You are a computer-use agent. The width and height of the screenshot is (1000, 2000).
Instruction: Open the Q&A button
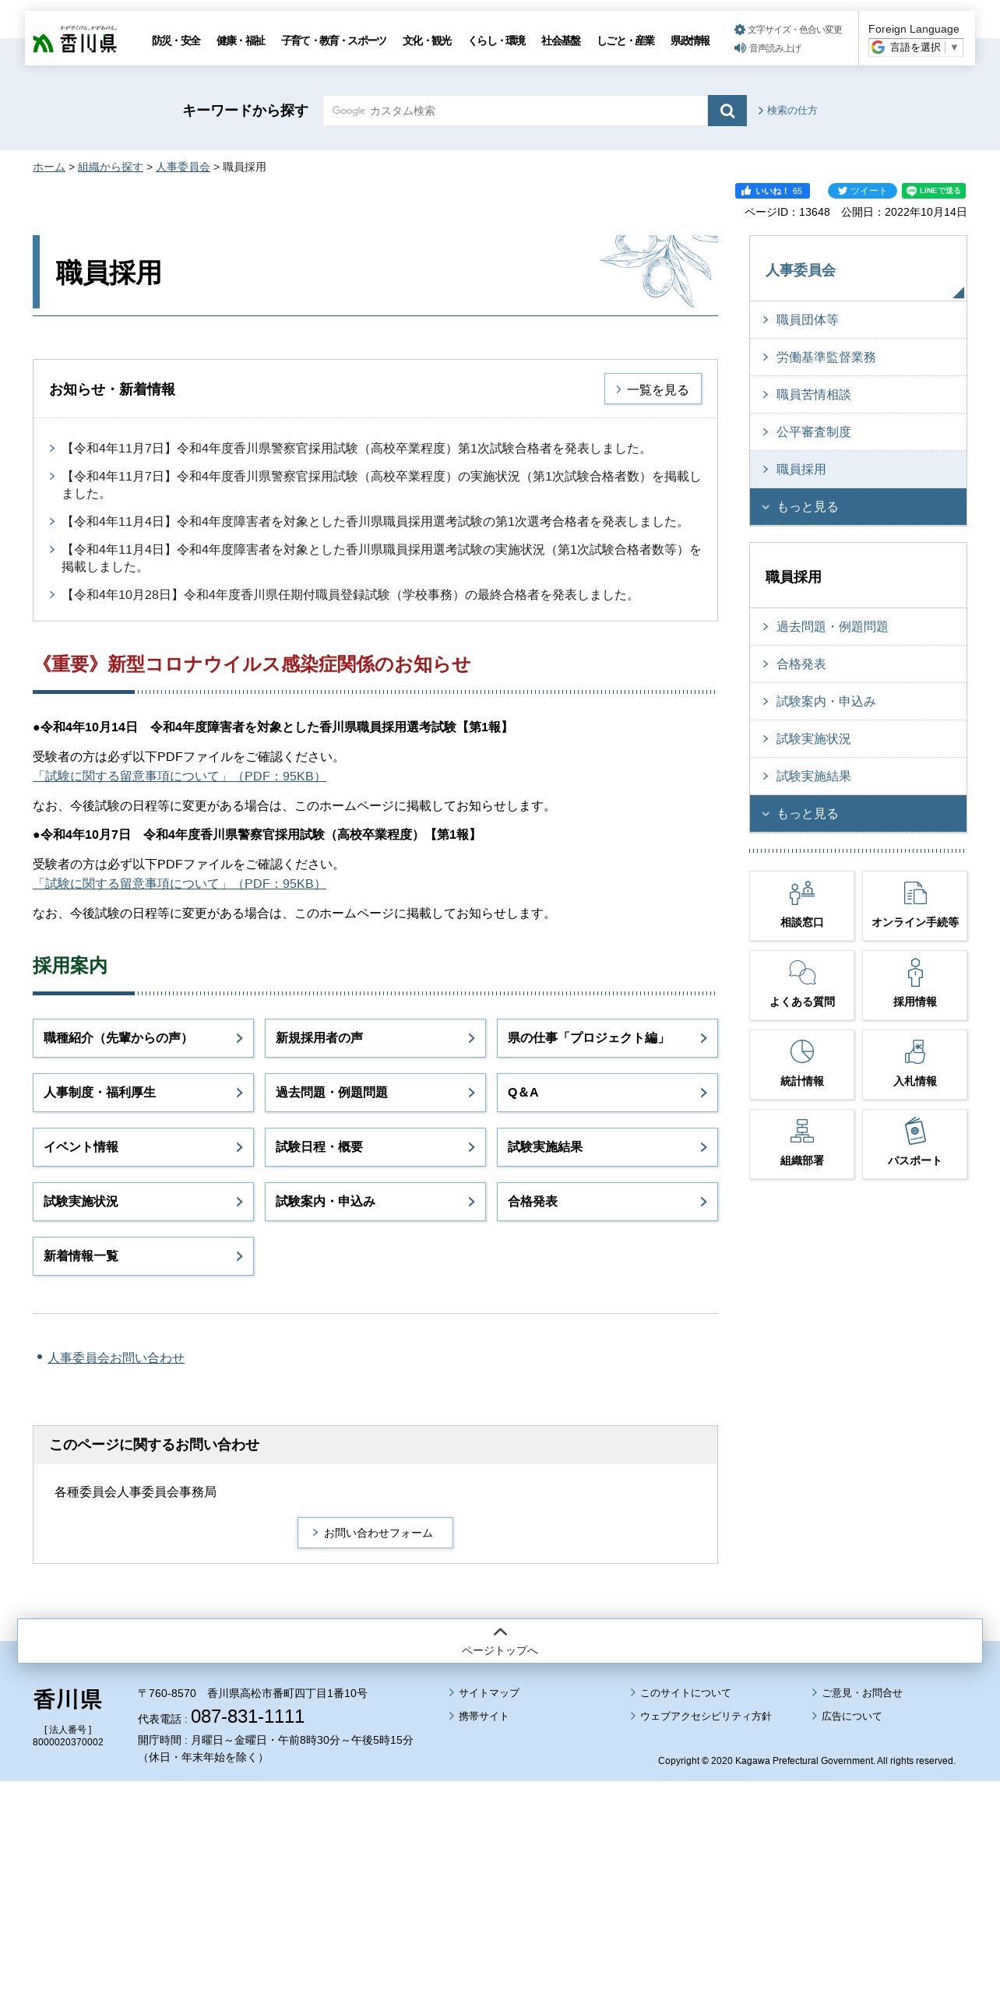(x=607, y=1093)
